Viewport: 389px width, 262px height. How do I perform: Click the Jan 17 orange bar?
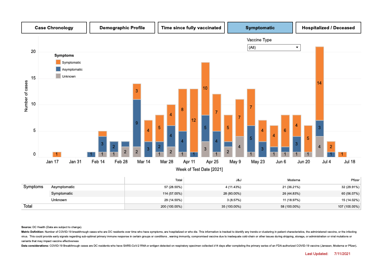[56, 154]
